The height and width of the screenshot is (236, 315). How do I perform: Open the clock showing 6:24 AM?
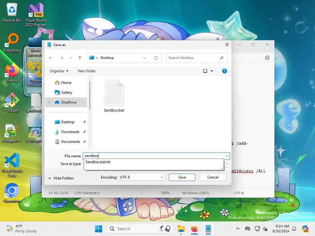pos(281,229)
